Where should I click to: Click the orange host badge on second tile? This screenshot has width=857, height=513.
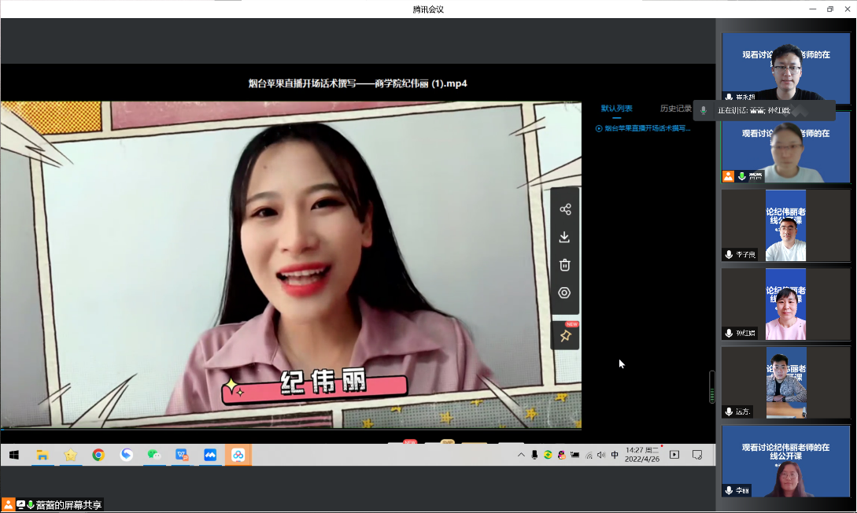point(728,176)
